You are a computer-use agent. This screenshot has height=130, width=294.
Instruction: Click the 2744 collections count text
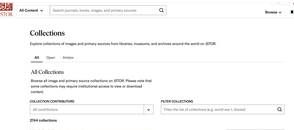[43, 120]
